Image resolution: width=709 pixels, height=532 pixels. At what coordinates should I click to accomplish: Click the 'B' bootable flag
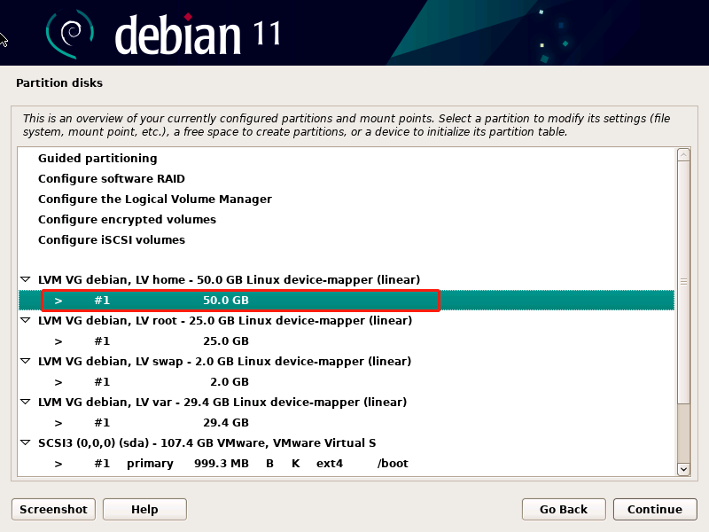(269, 464)
